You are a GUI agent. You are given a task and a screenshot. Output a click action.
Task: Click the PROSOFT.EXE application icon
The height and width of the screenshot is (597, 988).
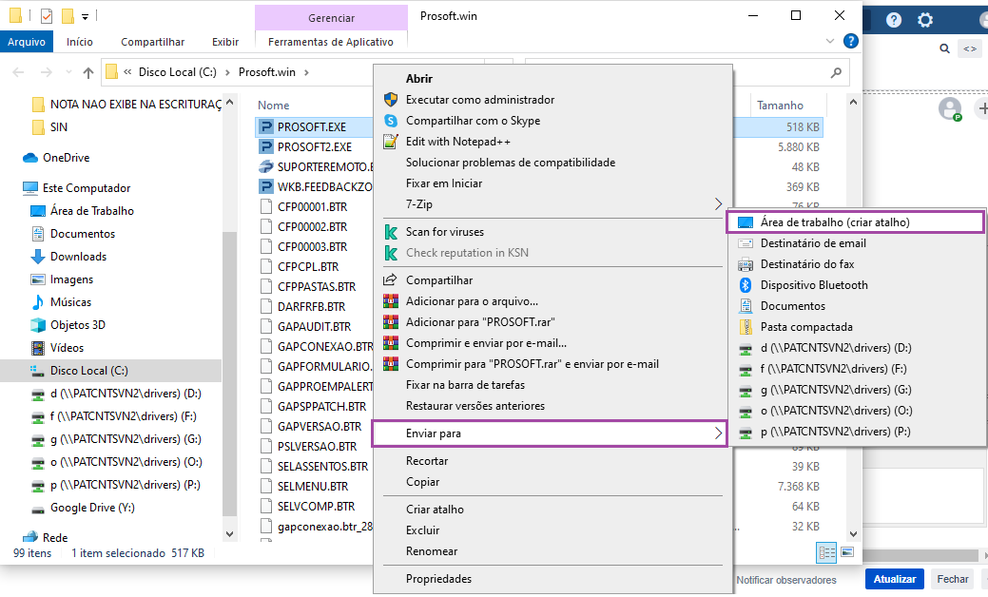tap(266, 126)
